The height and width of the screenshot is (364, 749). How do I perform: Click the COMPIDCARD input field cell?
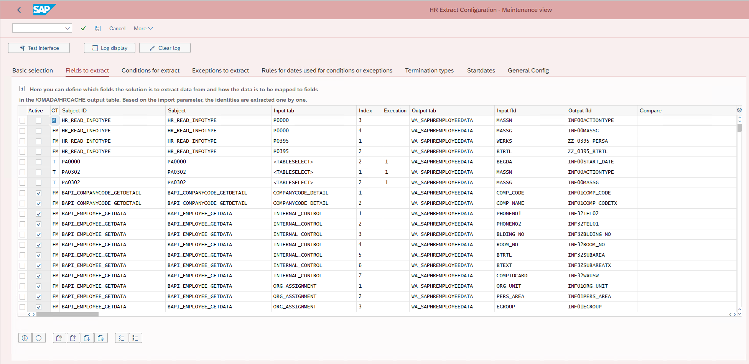click(x=530, y=276)
